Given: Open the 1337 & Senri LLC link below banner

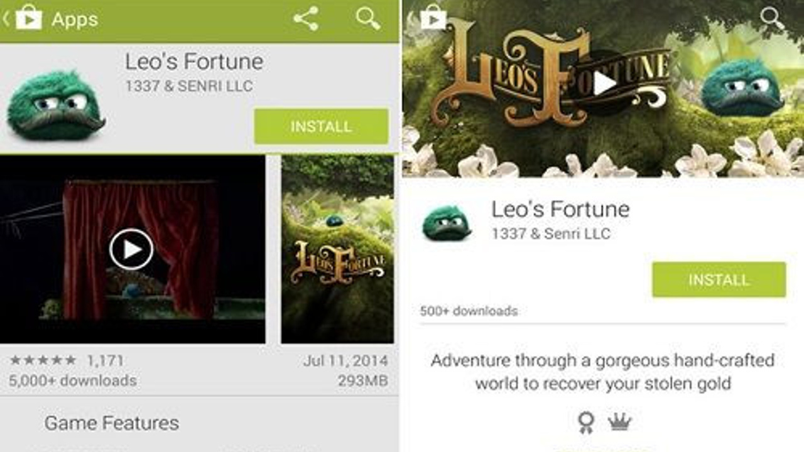Looking at the screenshot, I should coord(551,234).
